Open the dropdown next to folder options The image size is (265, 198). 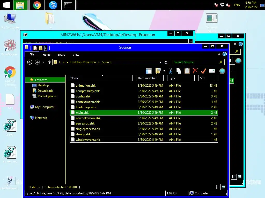[x=164, y=71]
